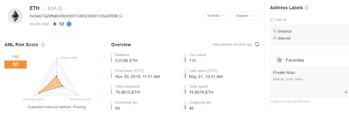
Task: Copy the wallet address using copy icon
Action: [121, 16]
